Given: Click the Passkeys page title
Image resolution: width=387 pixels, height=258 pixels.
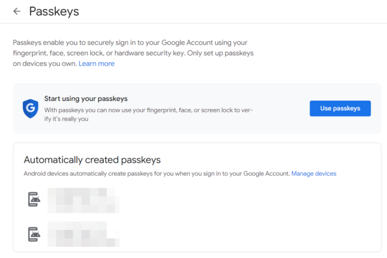Looking at the screenshot, I should coord(54,11).
